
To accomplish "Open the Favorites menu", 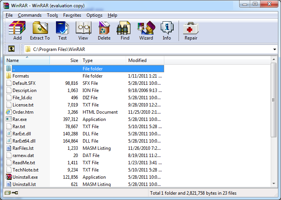I will point(72,15).
